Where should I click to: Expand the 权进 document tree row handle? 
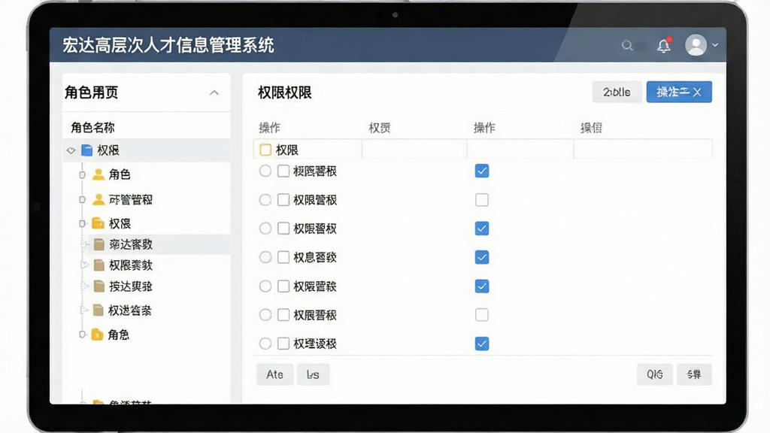pos(84,310)
